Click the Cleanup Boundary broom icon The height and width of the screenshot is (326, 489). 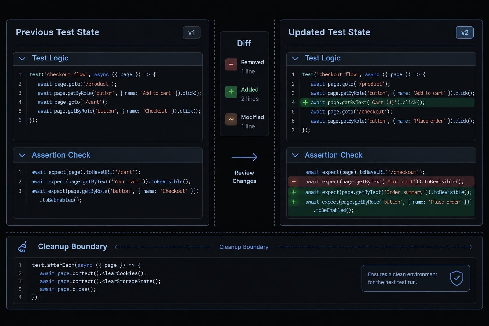[x=22, y=247]
